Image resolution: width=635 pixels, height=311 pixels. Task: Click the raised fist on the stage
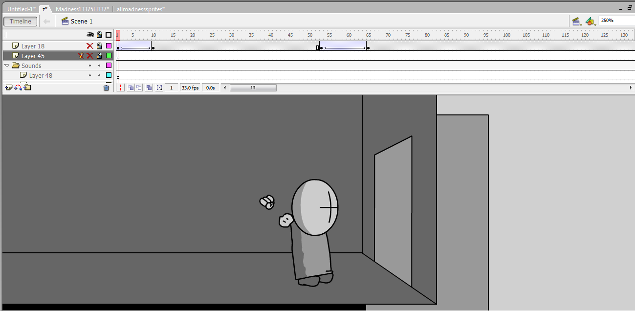tap(267, 202)
